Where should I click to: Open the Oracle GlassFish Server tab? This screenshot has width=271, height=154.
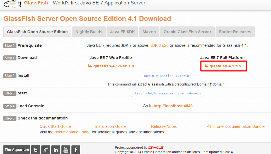pos(188,32)
